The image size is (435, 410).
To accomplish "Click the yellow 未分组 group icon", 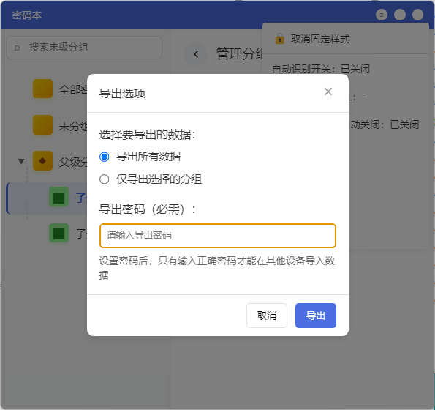I will (42, 125).
